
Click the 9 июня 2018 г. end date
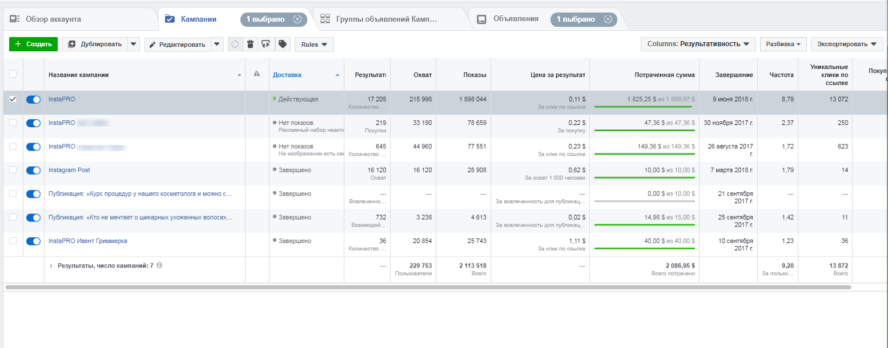[733, 99]
